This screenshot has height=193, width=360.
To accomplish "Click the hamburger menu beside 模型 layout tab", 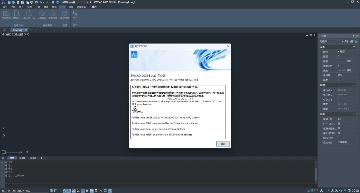I will 3,158.
